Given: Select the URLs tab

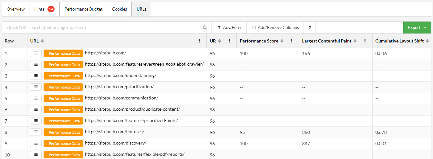Looking at the screenshot, I should pos(141,9).
